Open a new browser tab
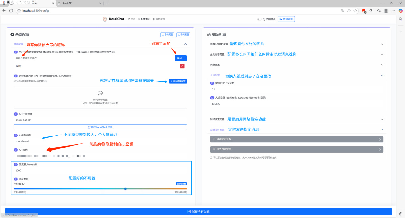This screenshot has width=405, height=218. coord(107,3)
